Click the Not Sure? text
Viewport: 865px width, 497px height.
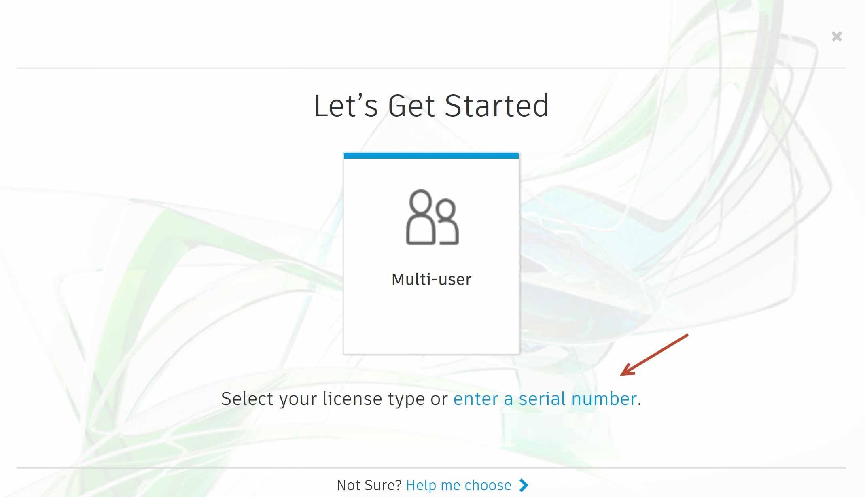click(369, 485)
